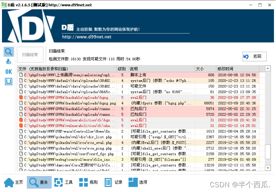Sort by 修改时间 column header
Viewport: 276px width, 192px height.
coord(237,69)
